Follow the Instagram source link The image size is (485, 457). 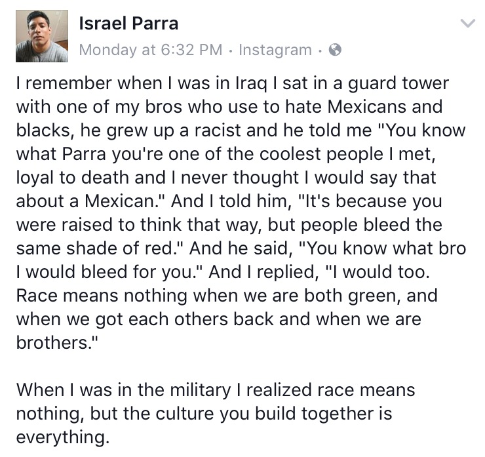(x=275, y=49)
